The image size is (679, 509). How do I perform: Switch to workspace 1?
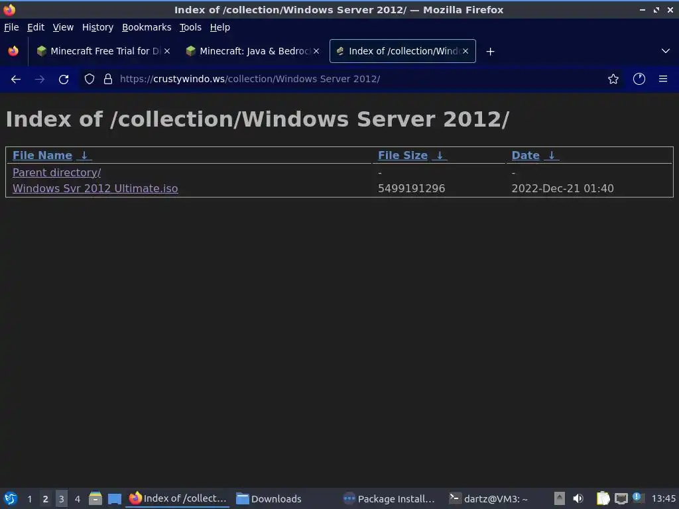tap(29, 499)
